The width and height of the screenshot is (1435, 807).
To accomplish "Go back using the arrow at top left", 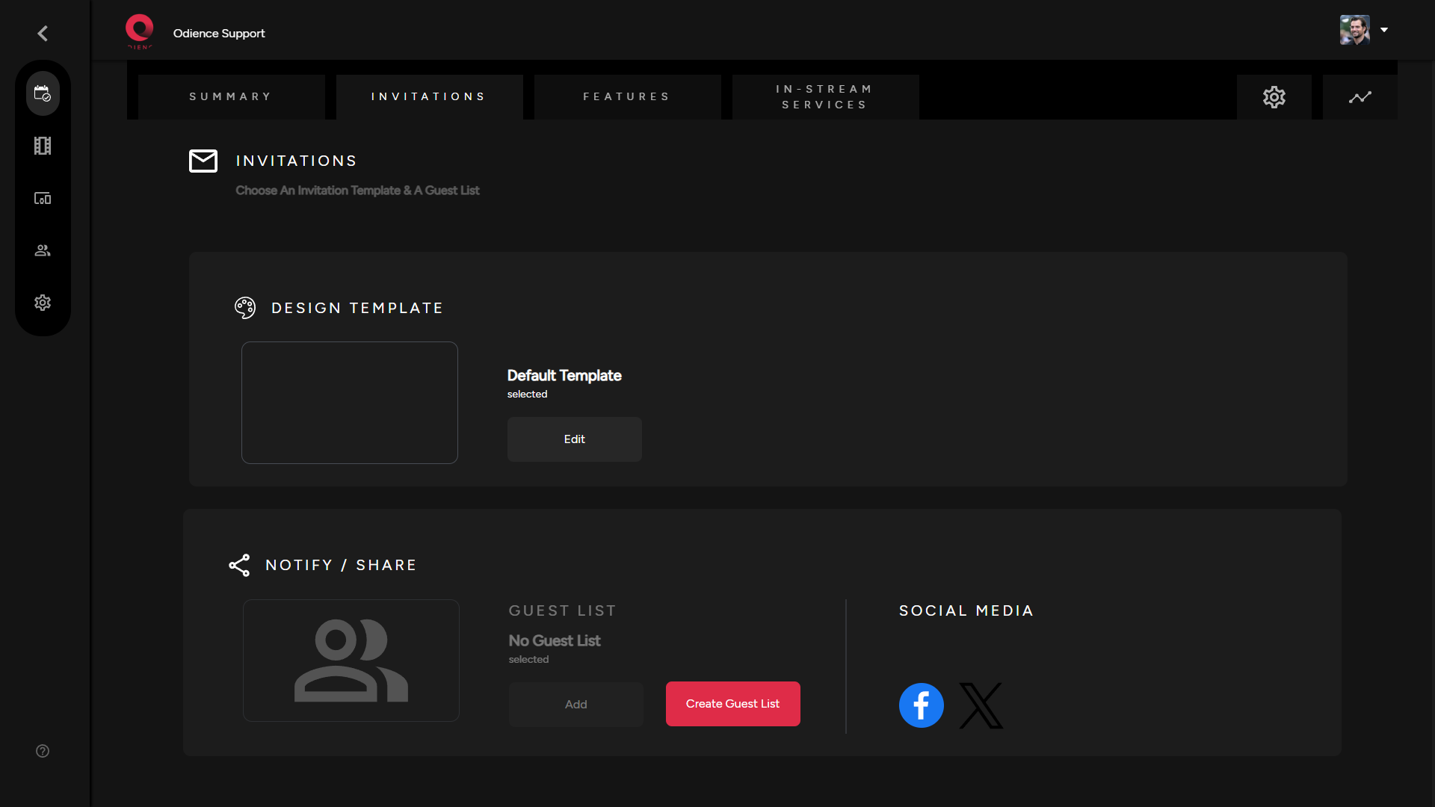I will 43,33.
